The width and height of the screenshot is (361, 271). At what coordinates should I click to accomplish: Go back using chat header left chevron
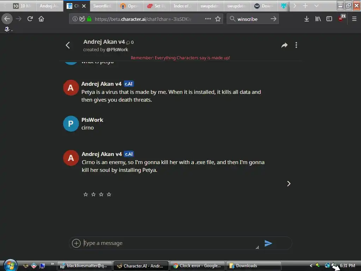click(68, 45)
